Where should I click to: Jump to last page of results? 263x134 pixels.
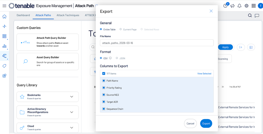[223, 87]
